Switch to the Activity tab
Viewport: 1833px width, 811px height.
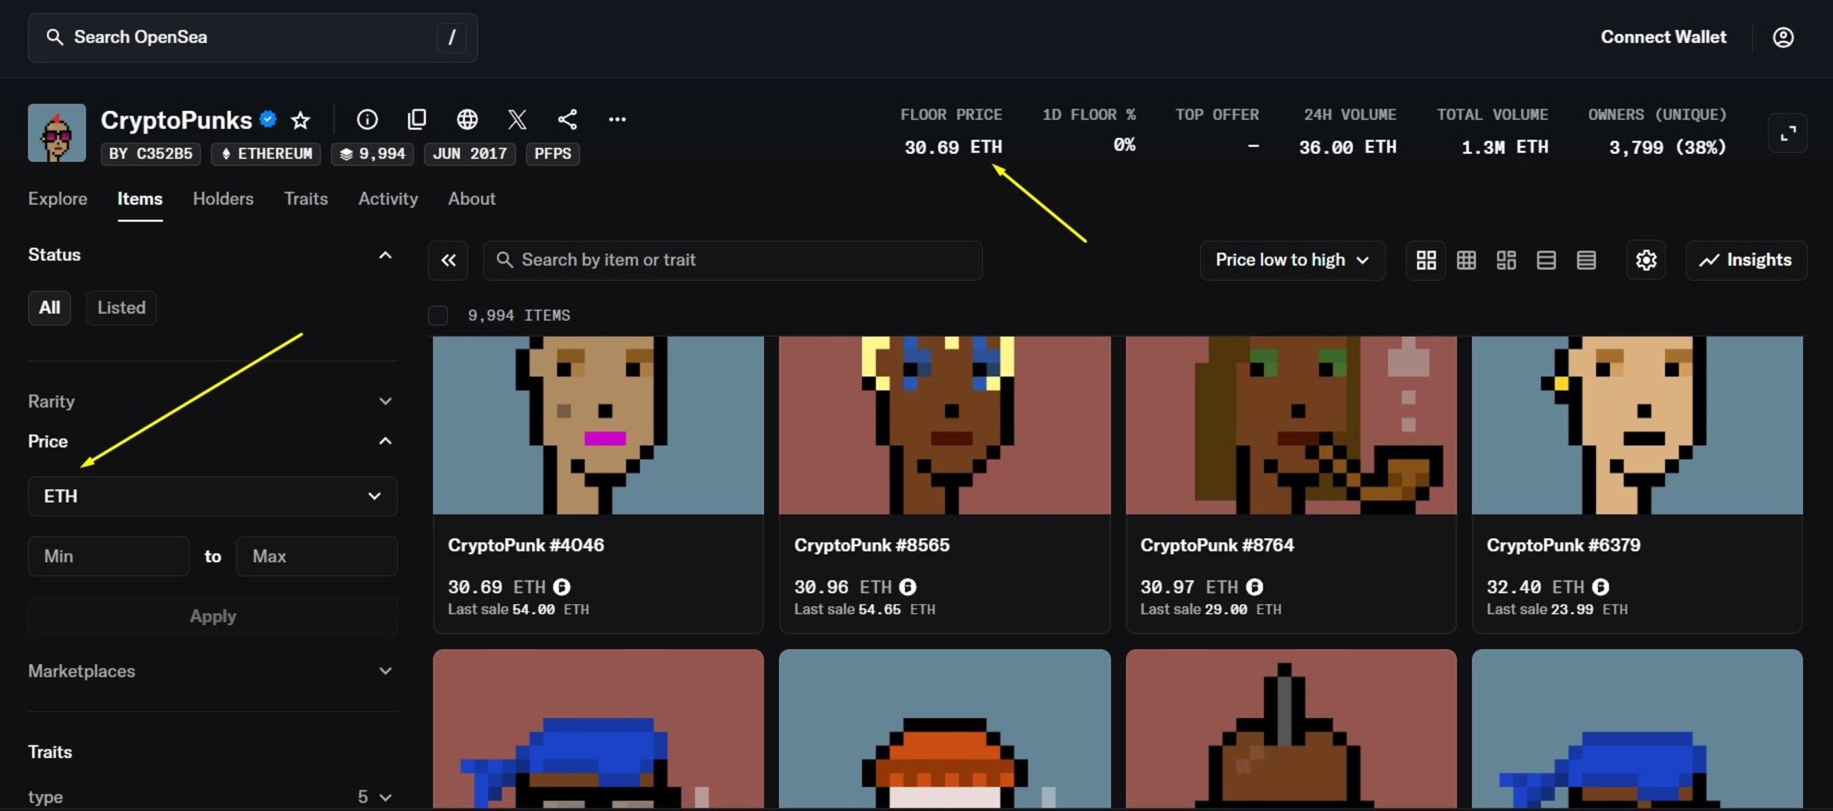point(388,199)
